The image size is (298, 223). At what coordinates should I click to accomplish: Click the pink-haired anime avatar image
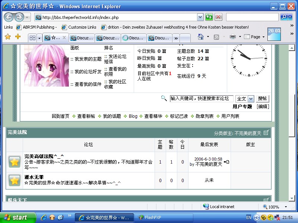[x=46, y=65]
